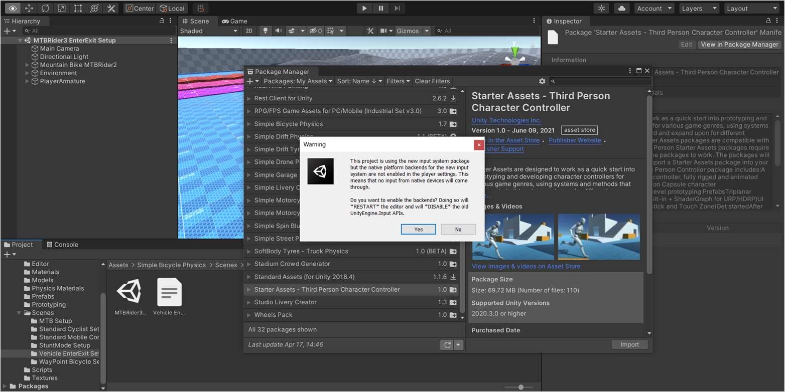Select the combined Transform tool
Screen dimensions: 785x392
pos(94,8)
